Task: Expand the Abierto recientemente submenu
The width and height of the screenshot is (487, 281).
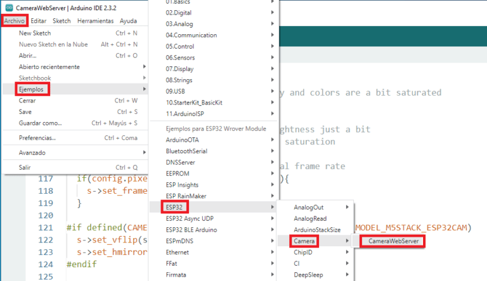Action: (x=49, y=66)
